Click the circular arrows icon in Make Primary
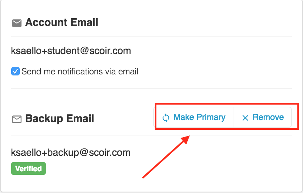This screenshot has height=193, width=303. [x=166, y=118]
